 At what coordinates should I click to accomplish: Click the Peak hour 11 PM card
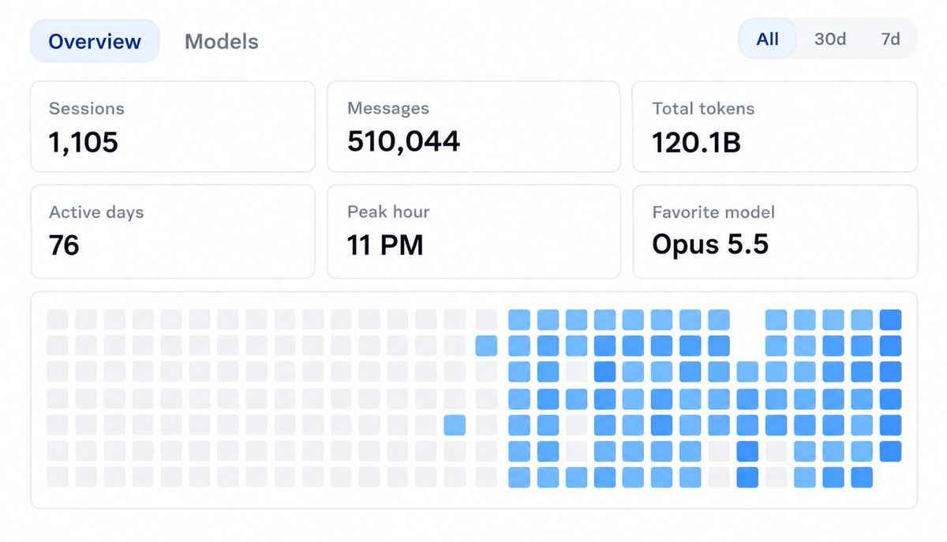pos(473,232)
